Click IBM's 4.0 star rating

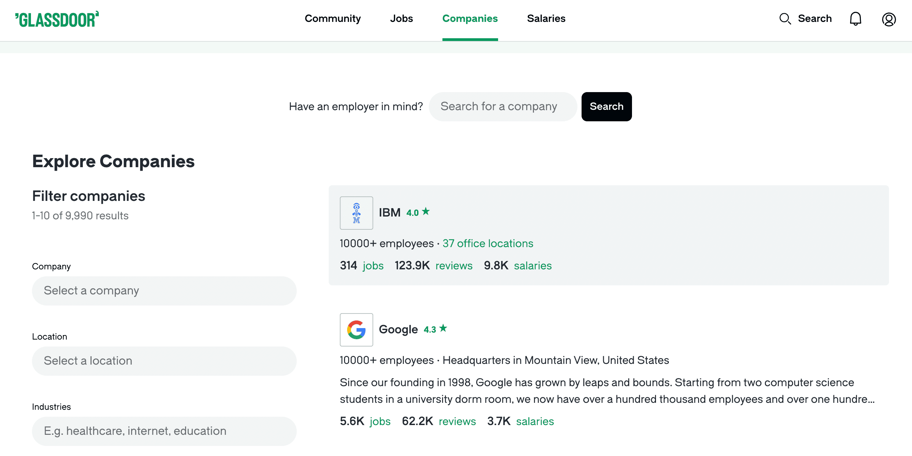(417, 212)
